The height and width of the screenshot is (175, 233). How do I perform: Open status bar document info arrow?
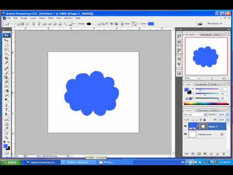pos(68,156)
